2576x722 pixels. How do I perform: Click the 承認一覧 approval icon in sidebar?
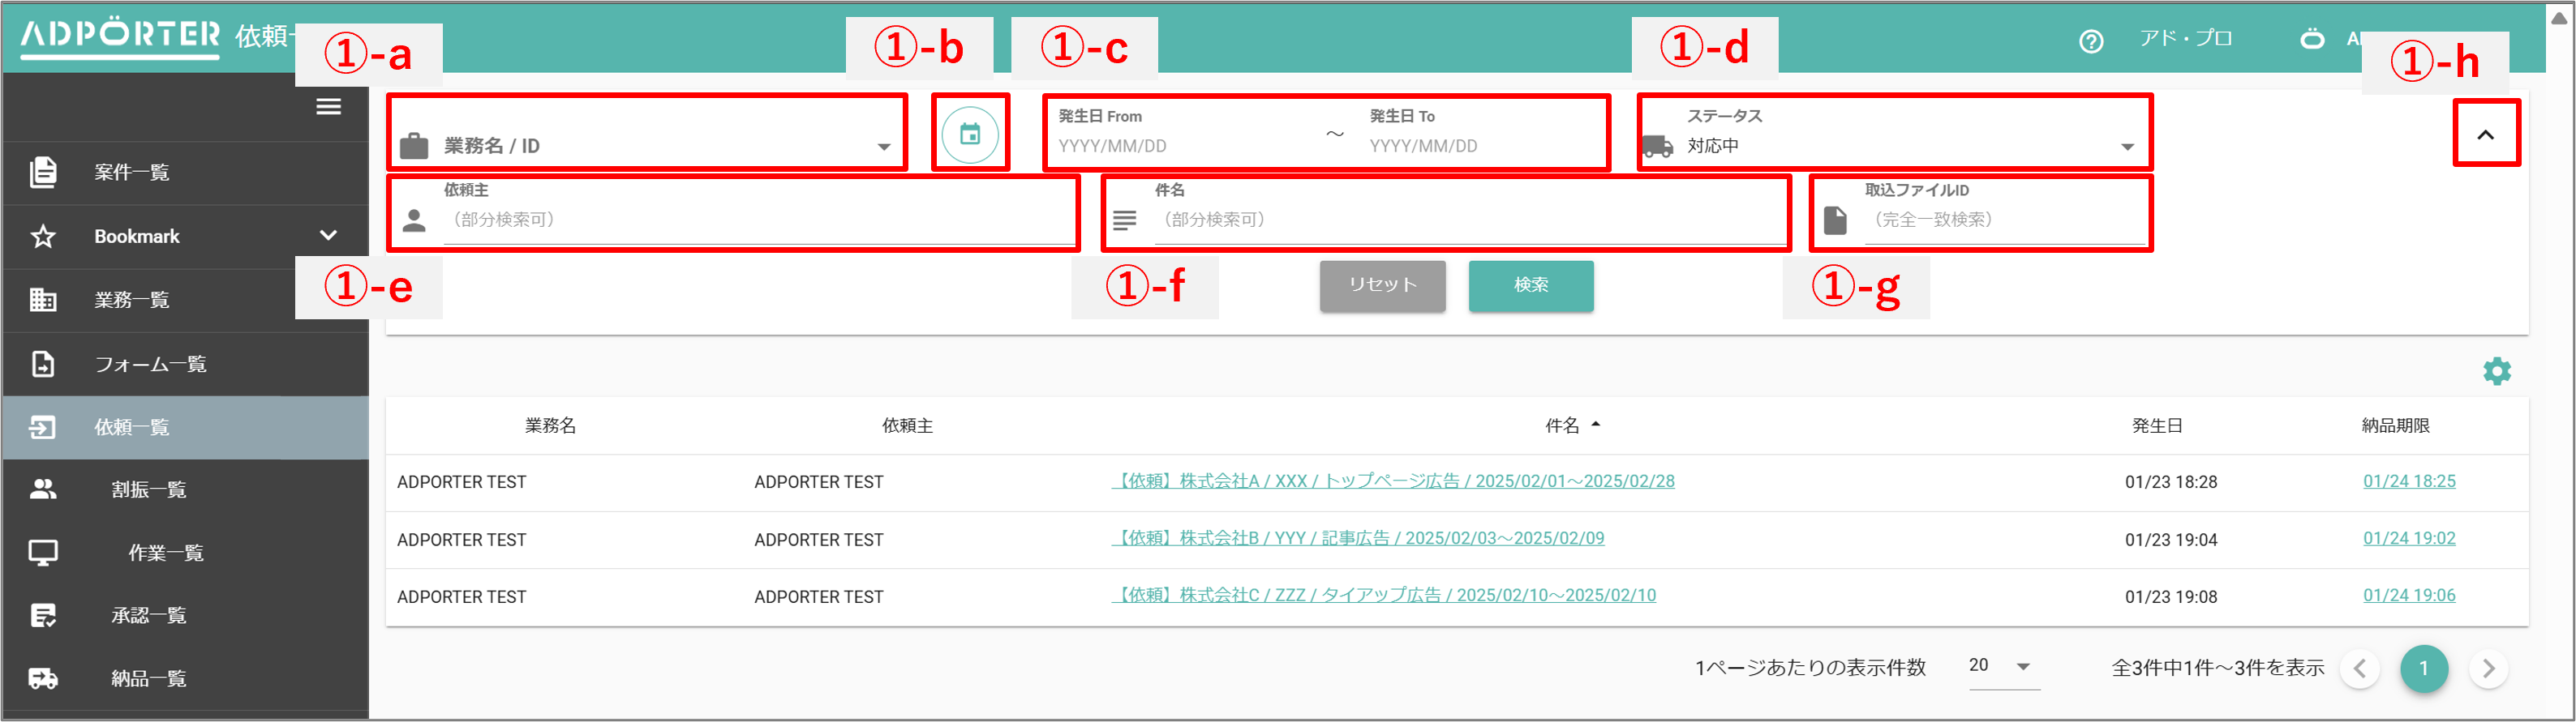pos(43,615)
